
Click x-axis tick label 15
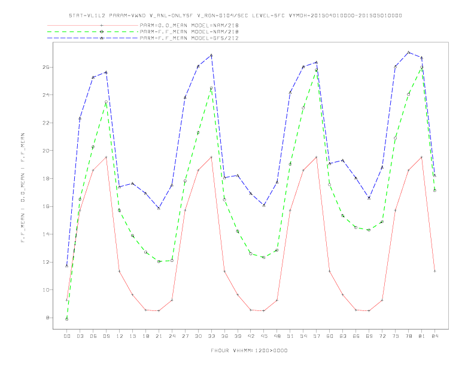[132, 336]
